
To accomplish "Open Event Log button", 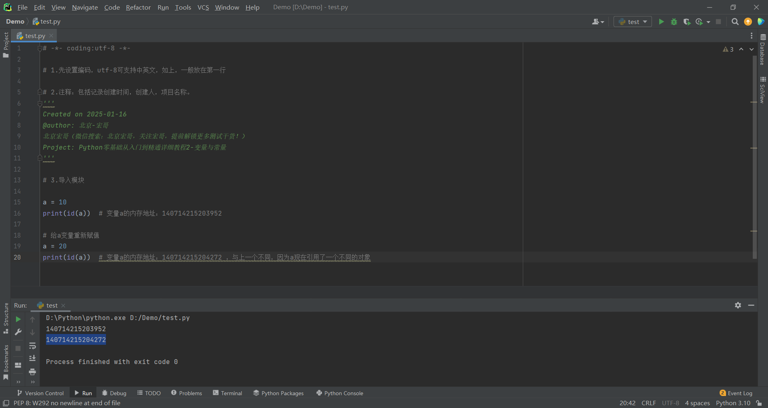I will coord(736,393).
